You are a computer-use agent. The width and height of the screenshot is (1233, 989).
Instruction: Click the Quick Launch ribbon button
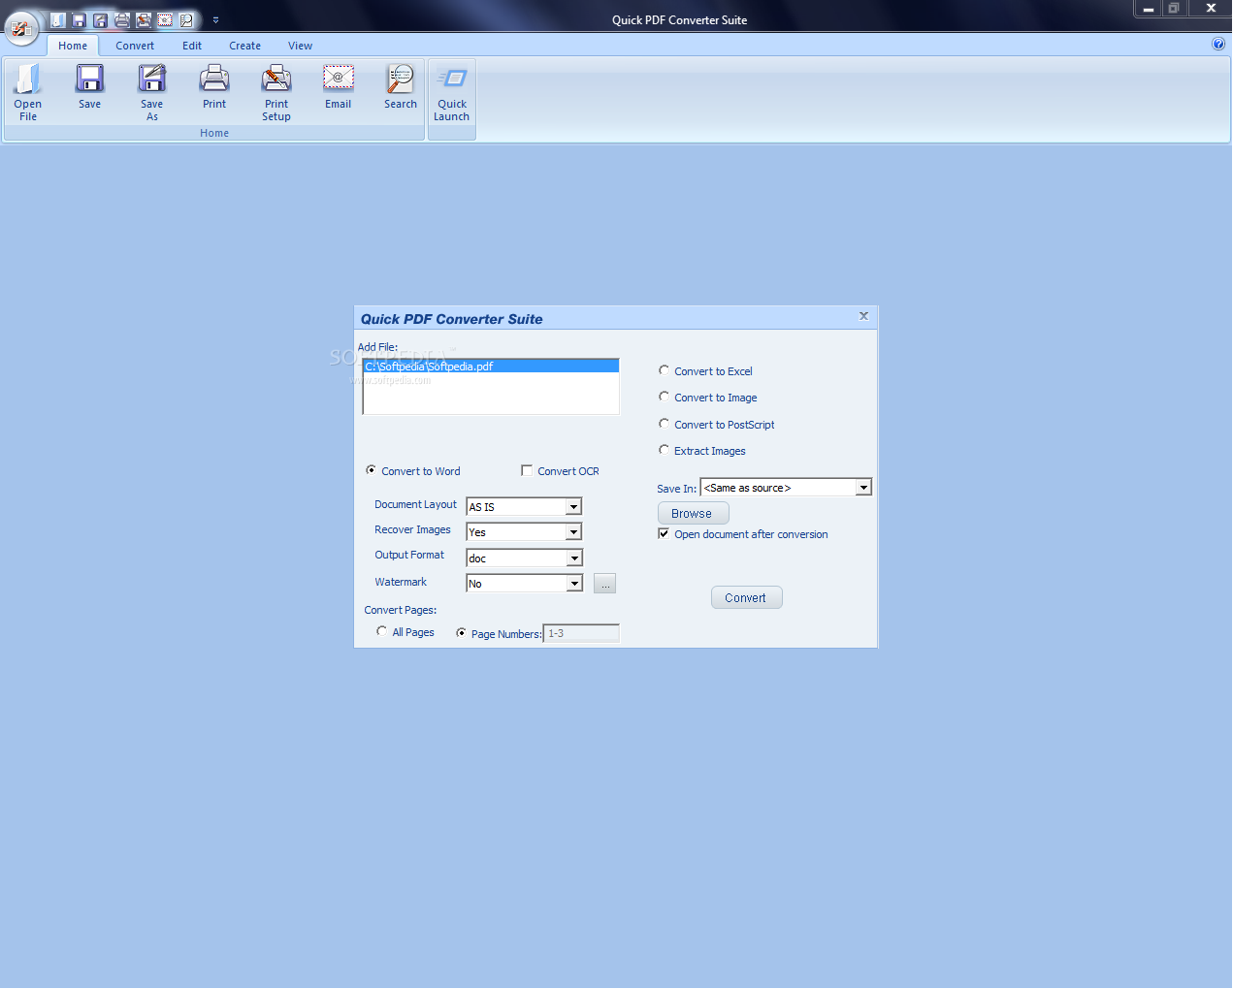(x=452, y=92)
